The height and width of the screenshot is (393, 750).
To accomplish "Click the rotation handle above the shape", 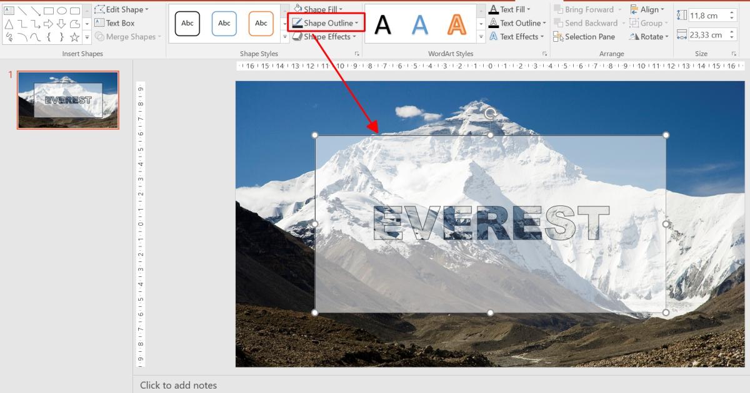I will tap(491, 113).
